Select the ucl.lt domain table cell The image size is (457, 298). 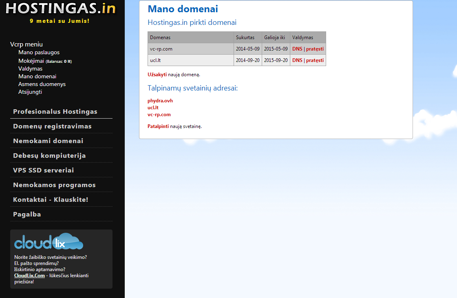coord(191,60)
